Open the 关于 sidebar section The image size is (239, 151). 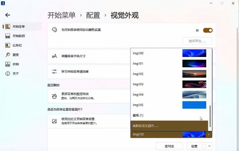(x=22, y=73)
